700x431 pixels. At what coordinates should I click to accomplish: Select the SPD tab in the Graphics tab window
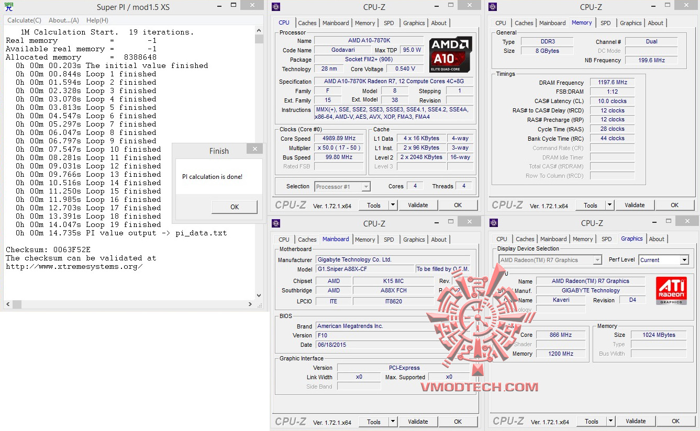(606, 239)
